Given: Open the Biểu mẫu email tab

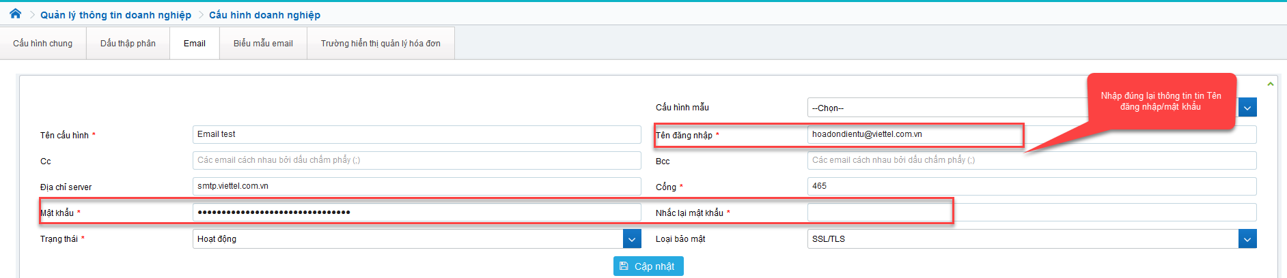Looking at the screenshot, I should [263, 44].
